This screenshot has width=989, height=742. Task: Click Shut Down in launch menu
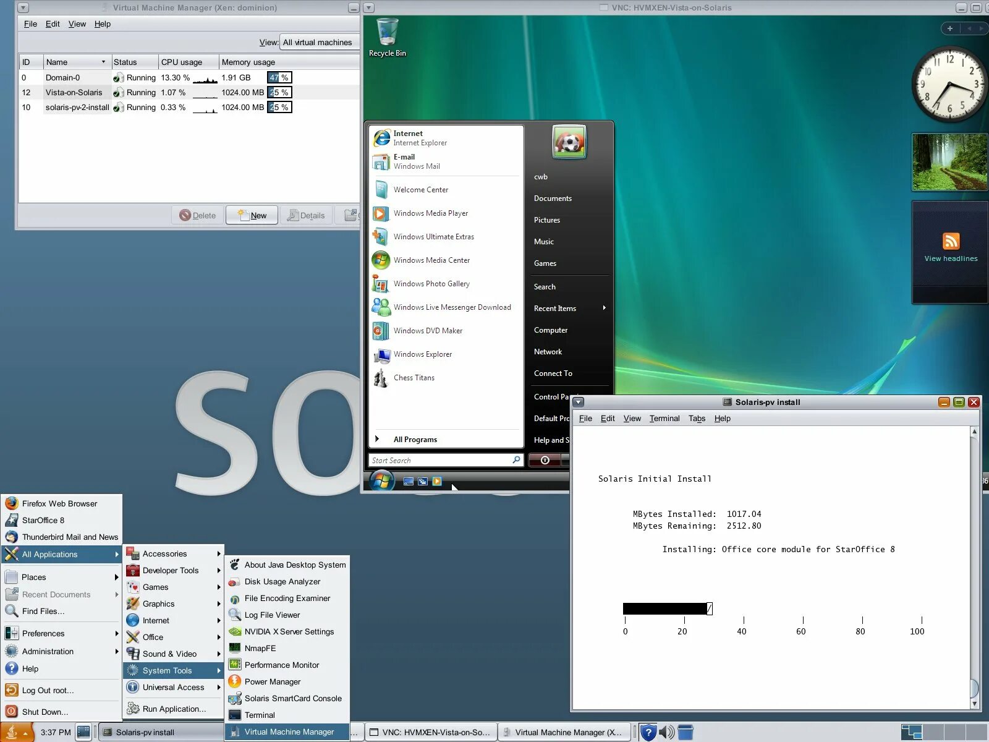[61, 712]
